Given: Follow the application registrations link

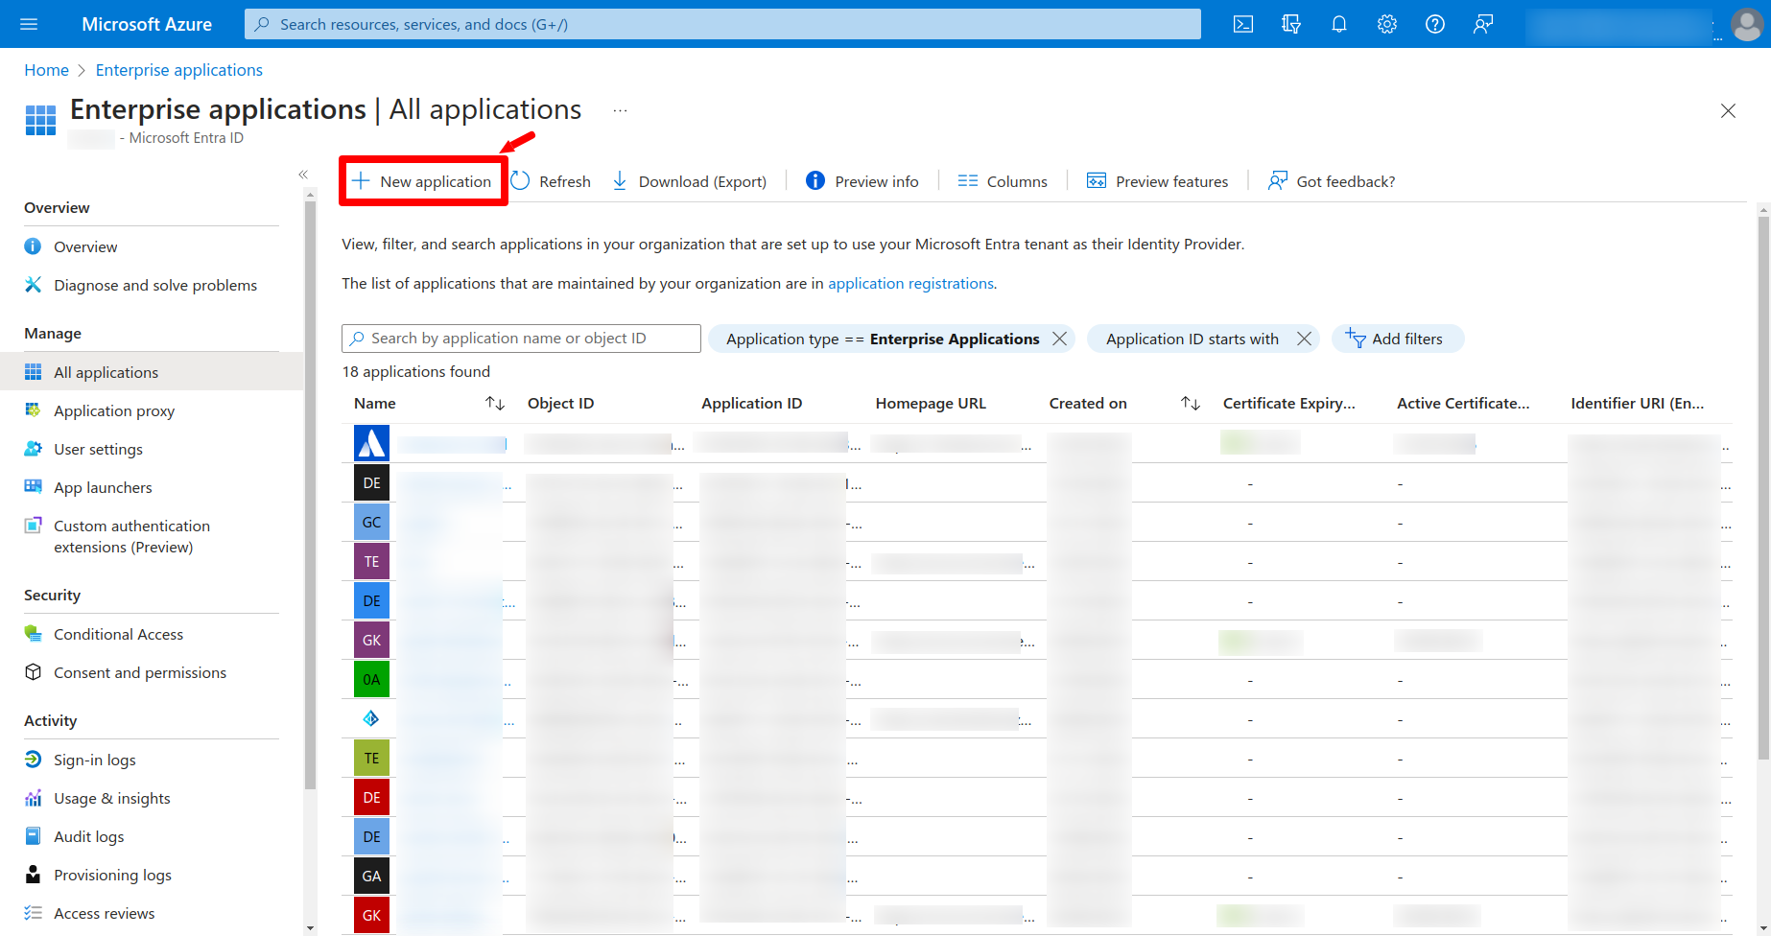Looking at the screenshot, I should (909, 283).
